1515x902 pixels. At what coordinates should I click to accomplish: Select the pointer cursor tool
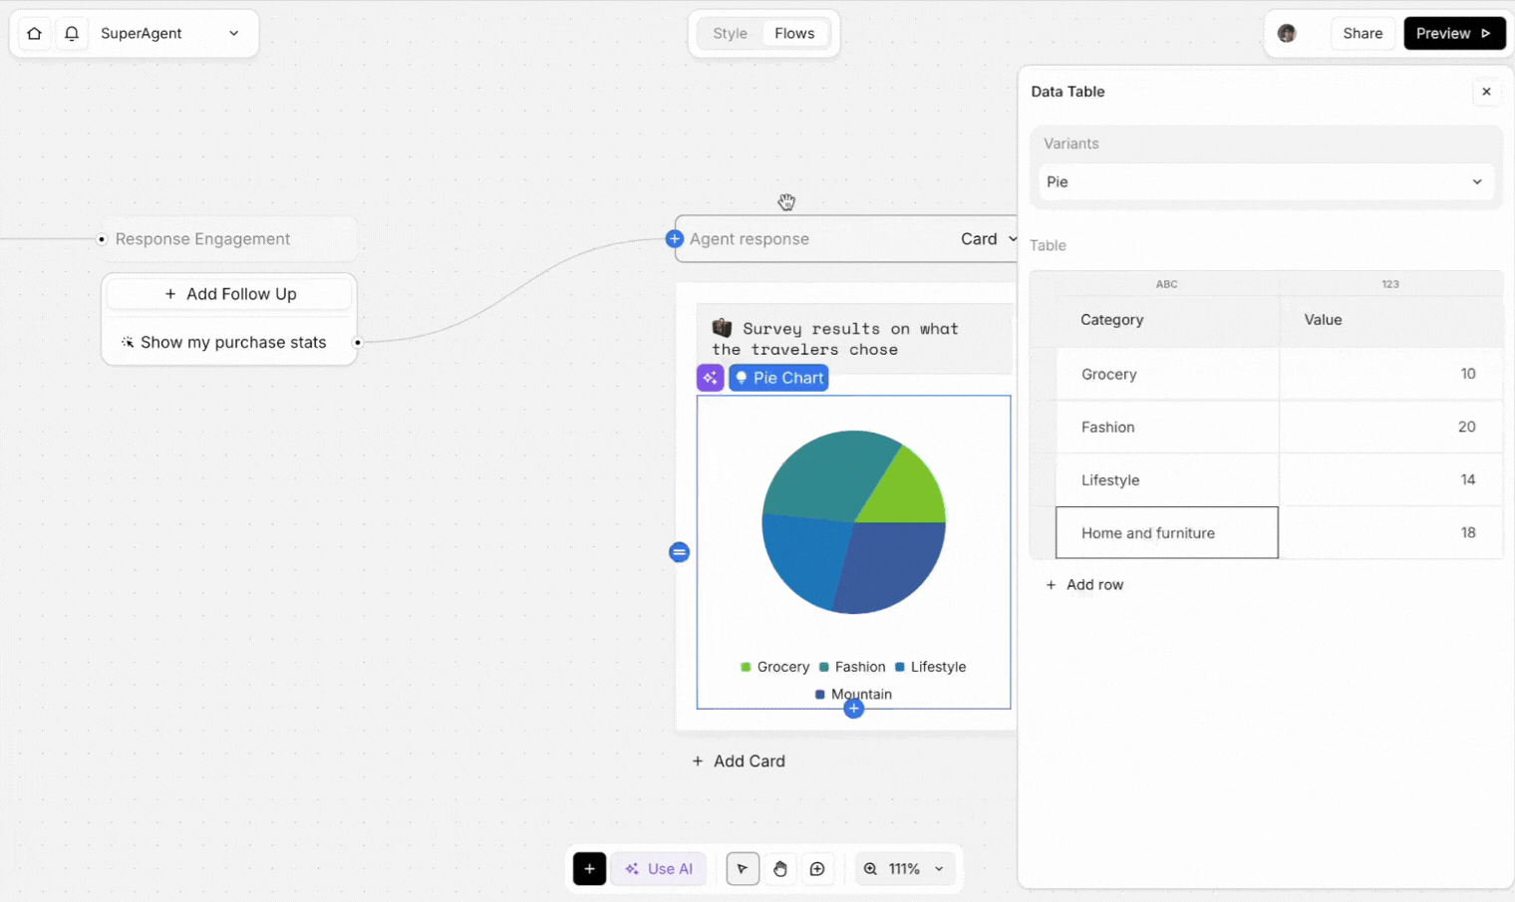click(743, 869)
